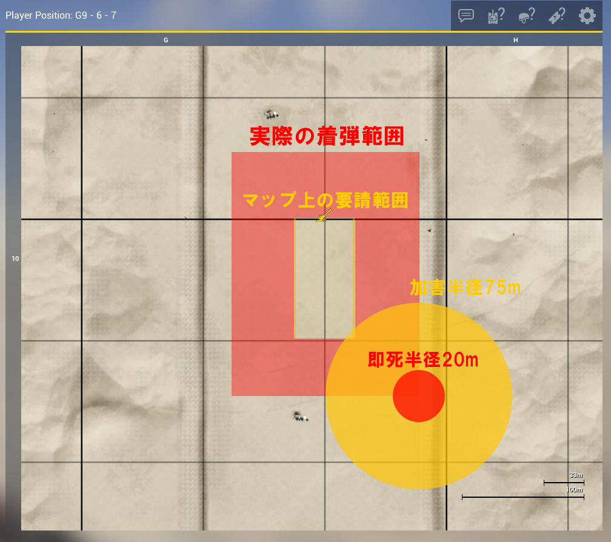This screenshot has width=611, height=542.
Task: Click the 33m scale bar
Action: pyautogui.click(x=564, y=482)
